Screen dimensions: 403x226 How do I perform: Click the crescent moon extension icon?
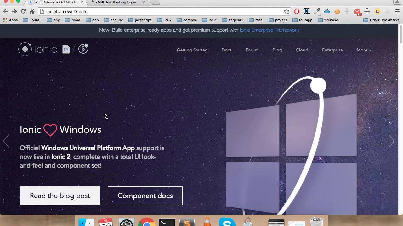click(377, 12)
